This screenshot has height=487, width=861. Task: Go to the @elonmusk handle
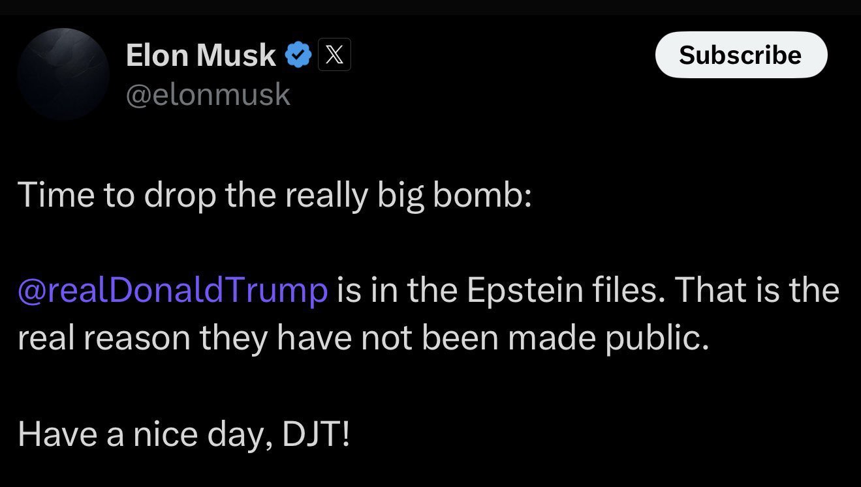208,95
